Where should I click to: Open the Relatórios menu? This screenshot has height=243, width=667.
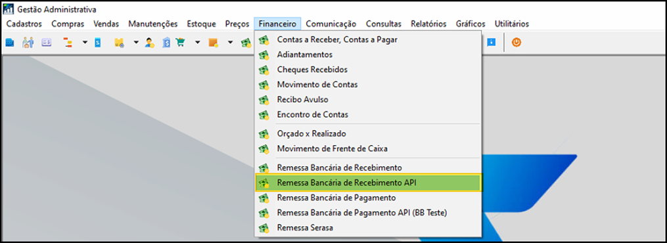(x=428, y=24)
